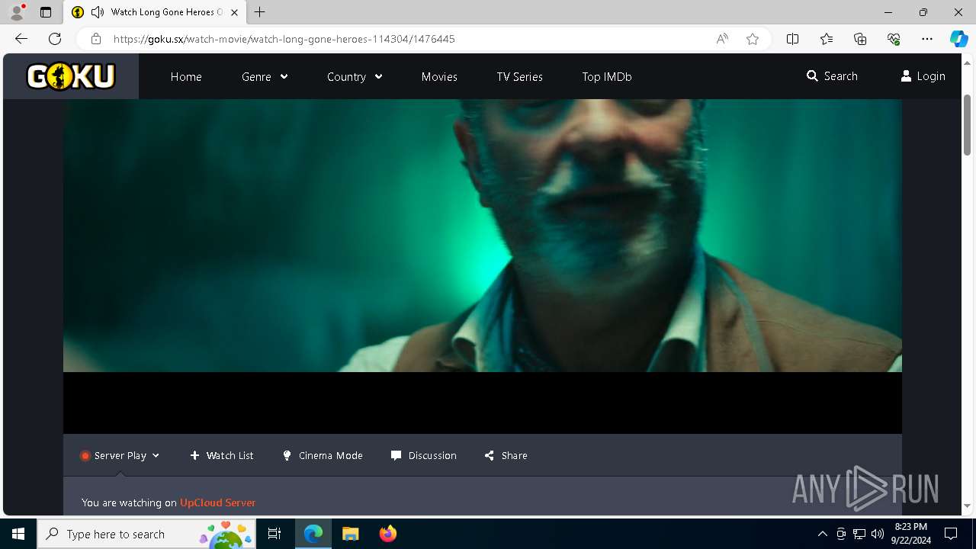Mute the tab audio icon

tap(97, 12)
